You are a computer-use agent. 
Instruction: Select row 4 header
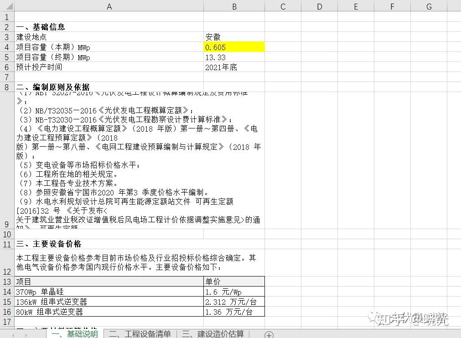[x=6, y=47]
